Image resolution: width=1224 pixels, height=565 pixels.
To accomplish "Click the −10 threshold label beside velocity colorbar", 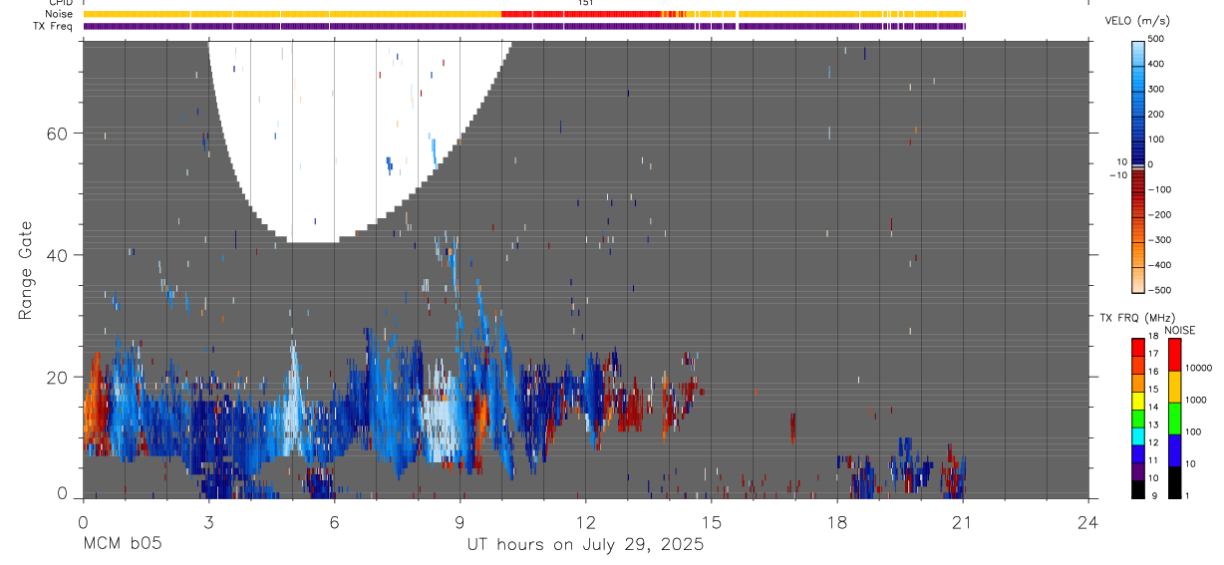I will (1116, 173).
